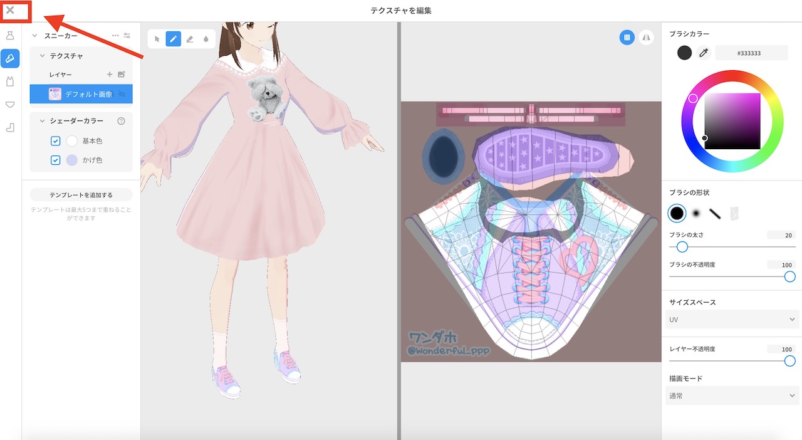Enable mirror symmetry painting
This screenshot has height=440, width=802.
coord(647,38)
